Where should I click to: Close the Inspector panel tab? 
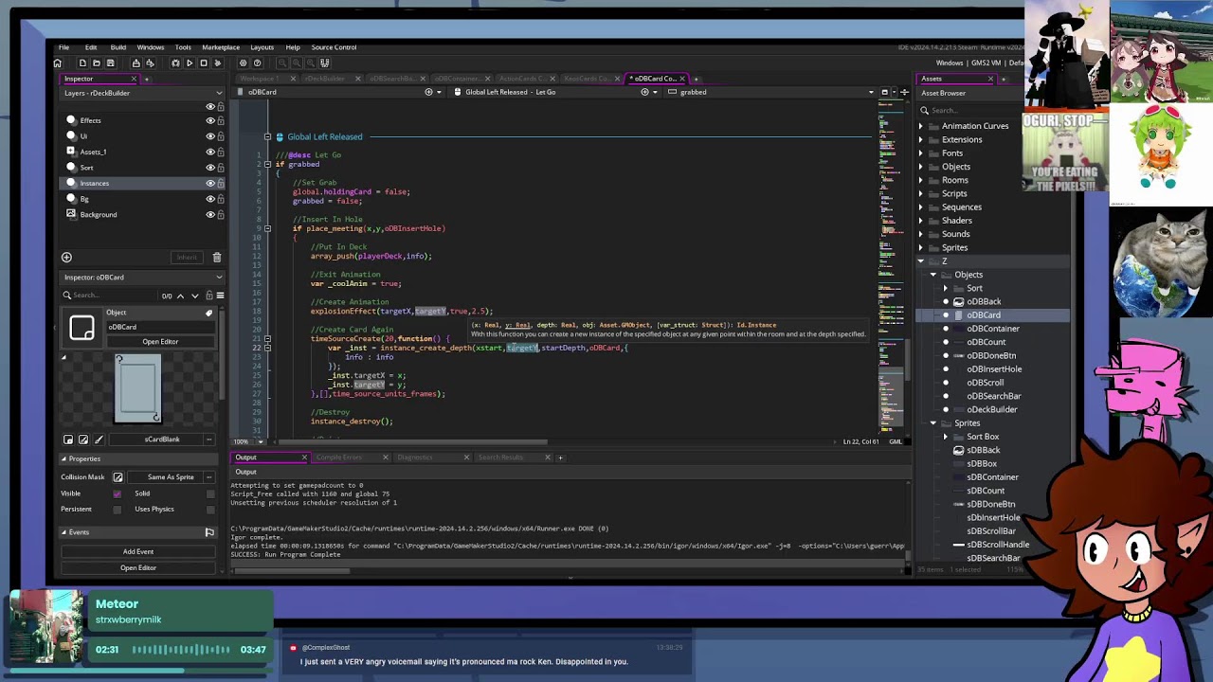134,79
